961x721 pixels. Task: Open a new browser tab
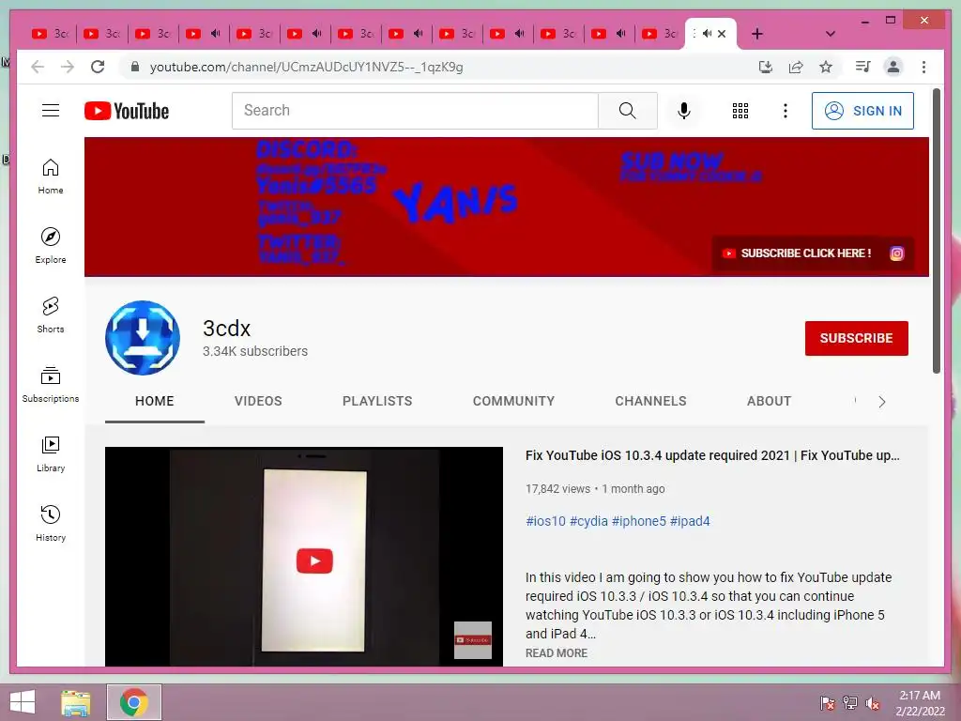pyautogui.click(x=757, y=34)
